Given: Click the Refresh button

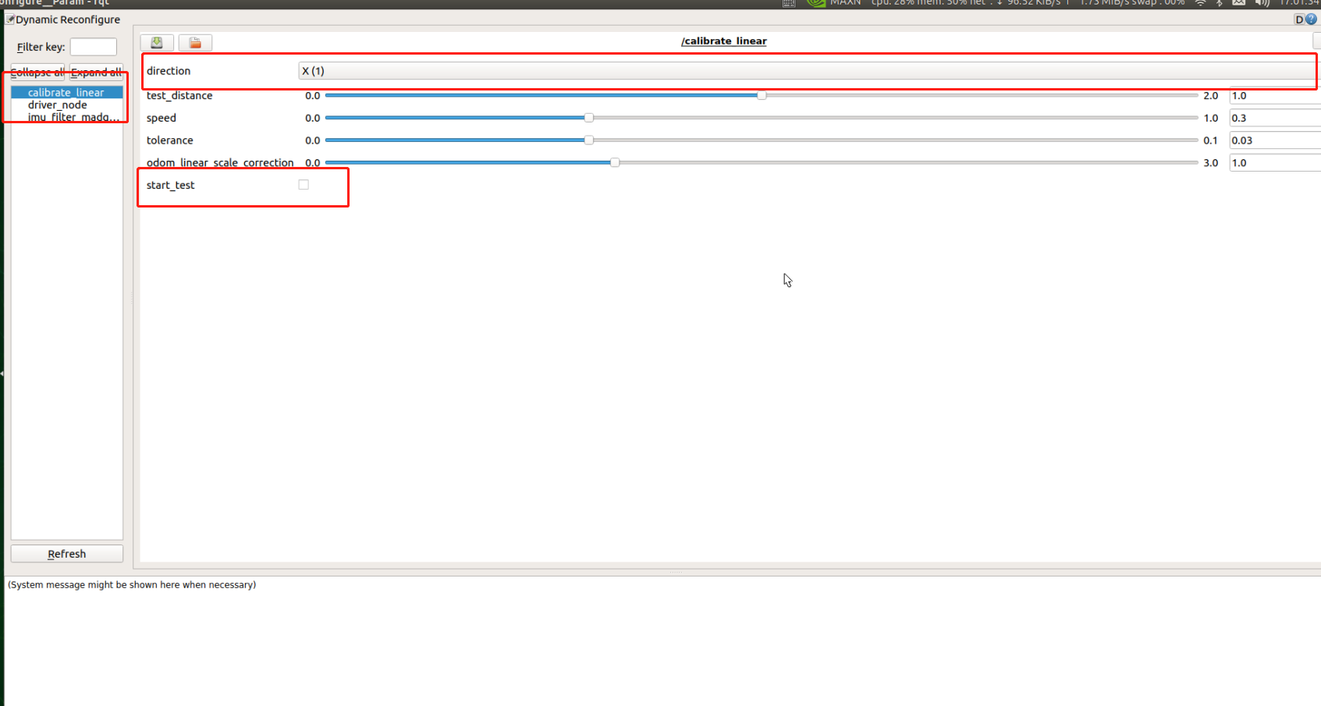Looking at the screenshot, I should [66, 554].
